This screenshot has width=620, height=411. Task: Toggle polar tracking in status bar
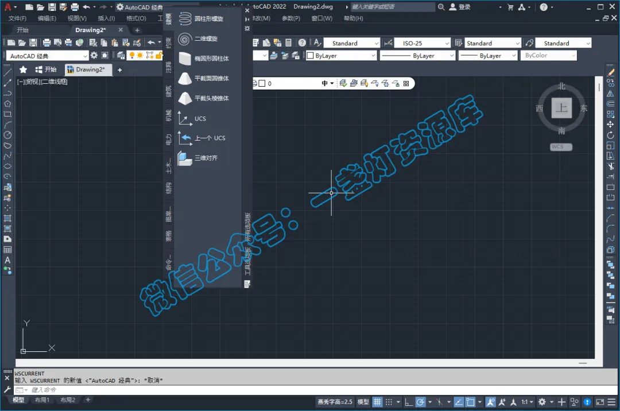[x=420, y=402]
